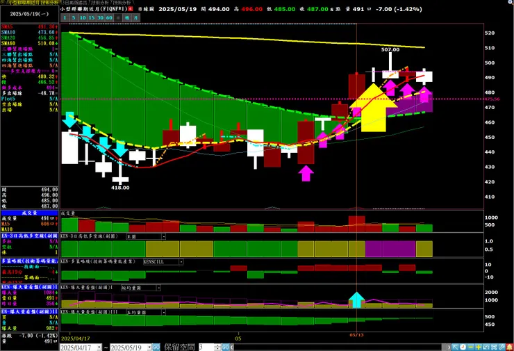The image size is (514, 351).
Task: Click the SMA60 value in legend
Action: 47,43
